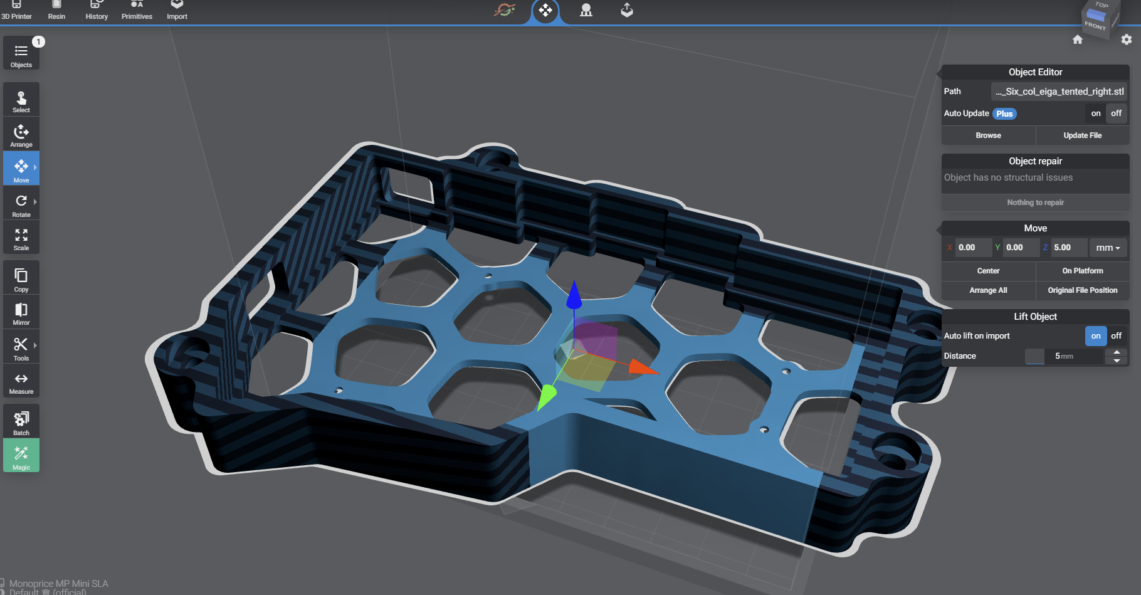Open the Resin menu
1141x595 pixels.
[x=56, y=11]
